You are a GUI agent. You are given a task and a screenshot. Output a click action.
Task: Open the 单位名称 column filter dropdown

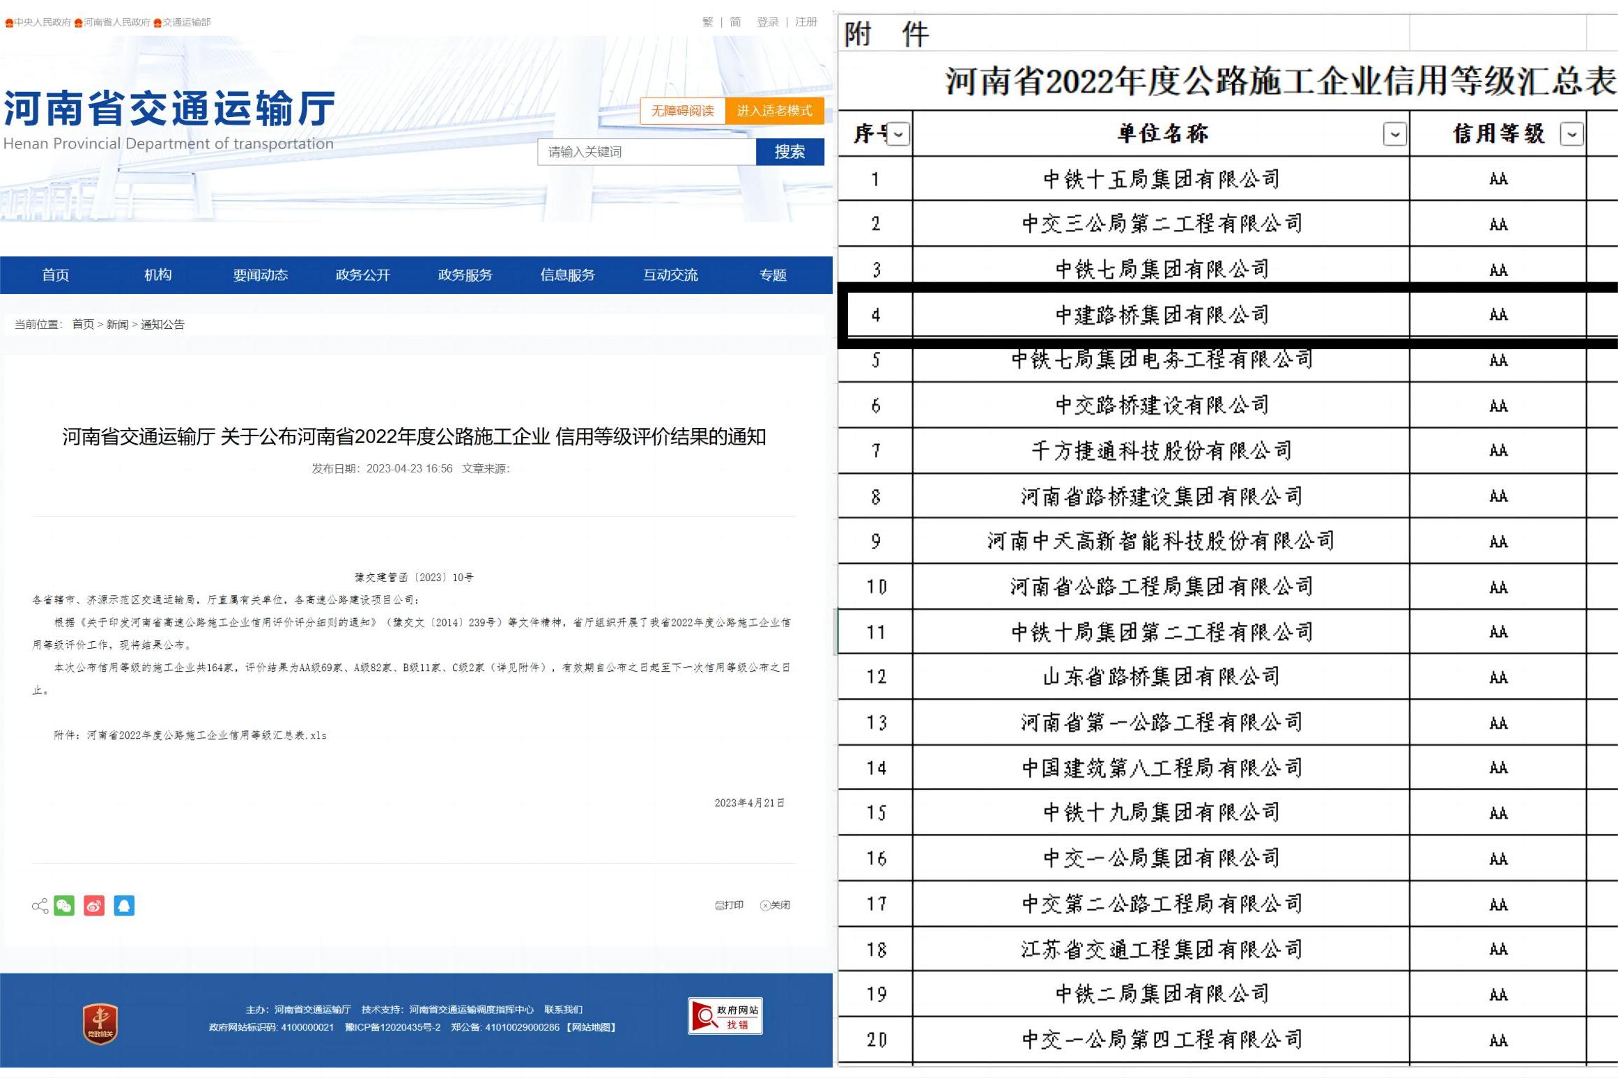click(1394, 134)
